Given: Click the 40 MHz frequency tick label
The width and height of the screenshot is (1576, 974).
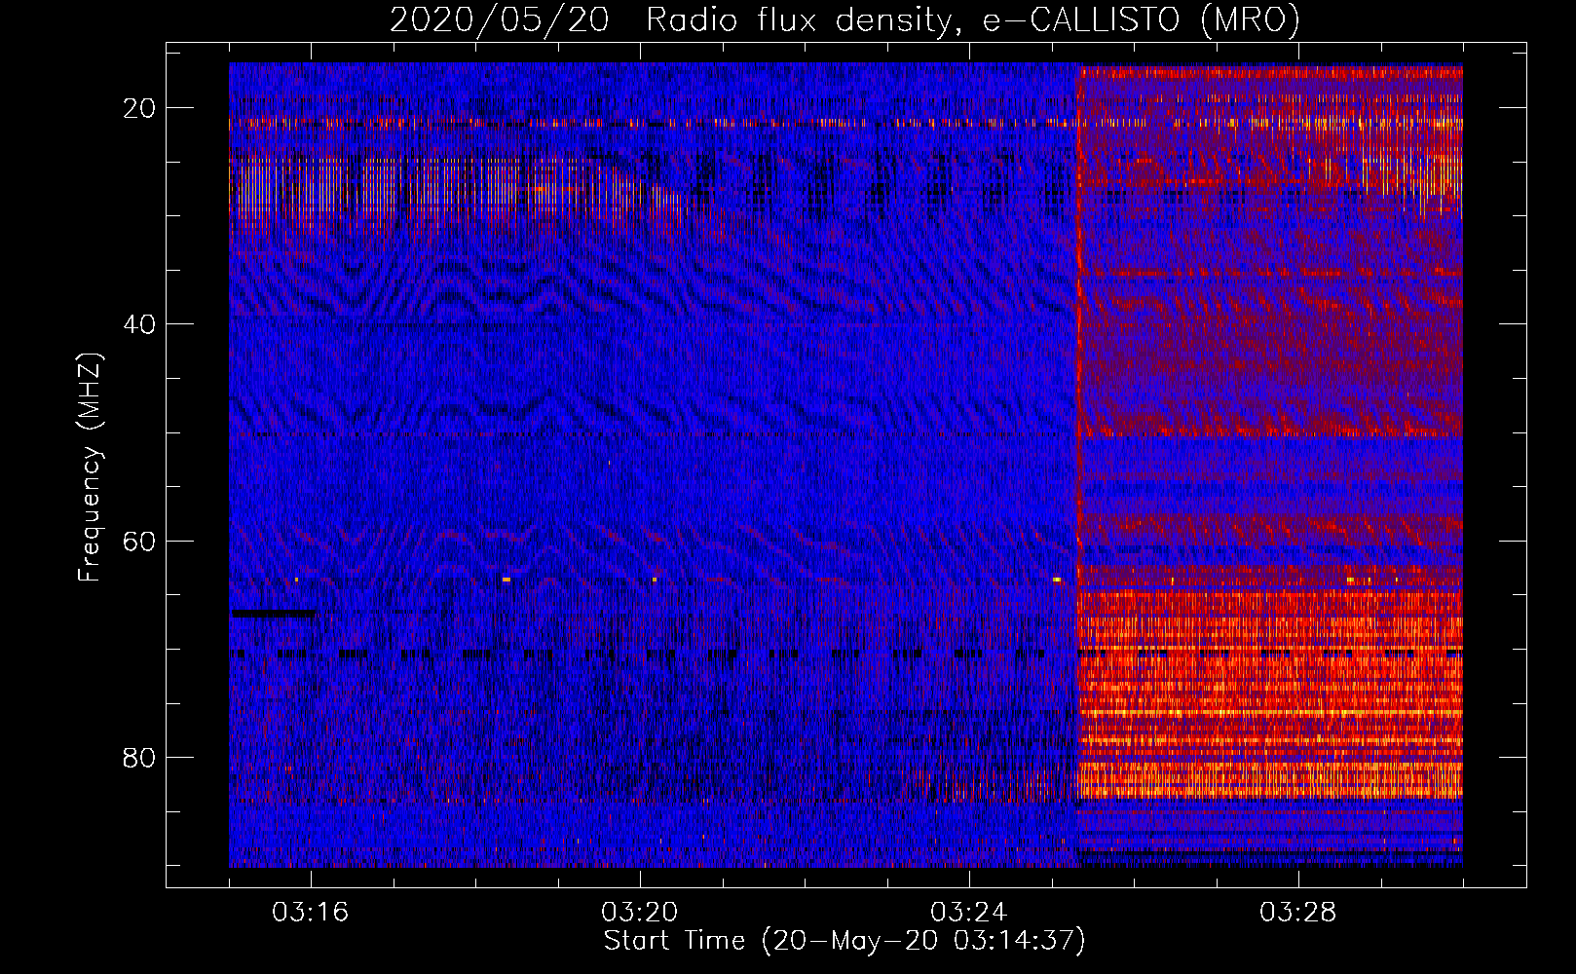Looking at the screenshot, I should click(139, 324).
